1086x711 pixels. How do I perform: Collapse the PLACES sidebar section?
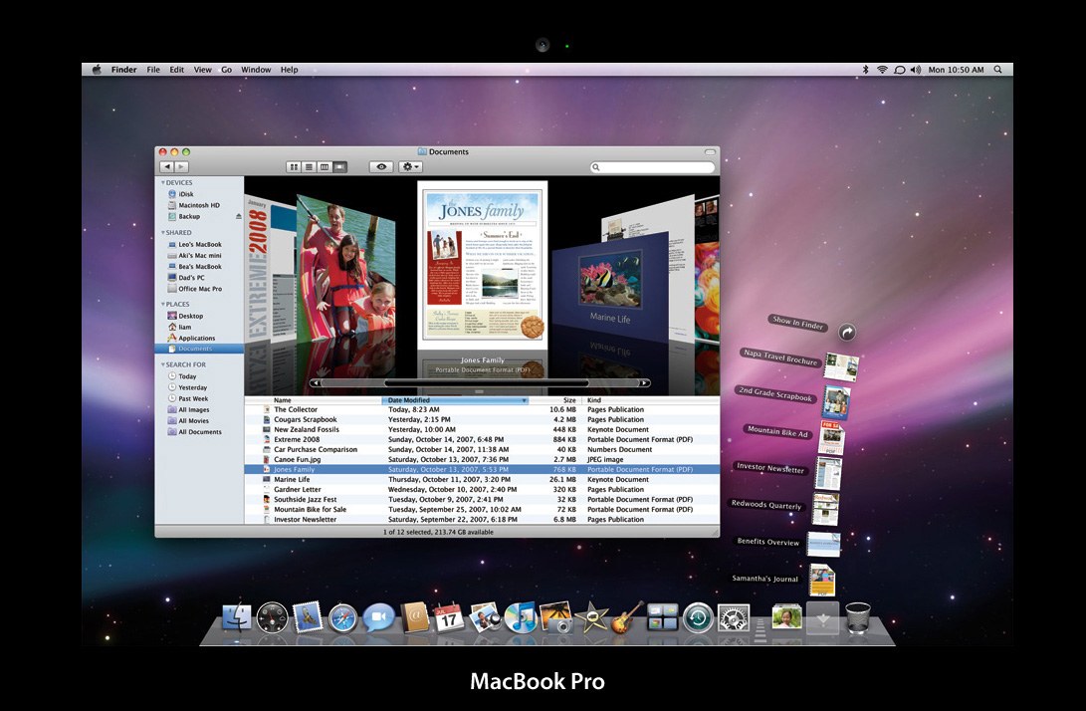[163, 305]
